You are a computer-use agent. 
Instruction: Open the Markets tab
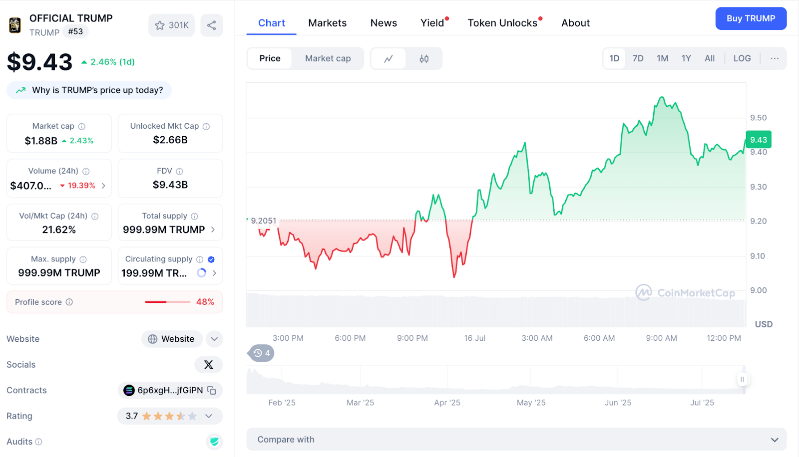pos(328,23)
